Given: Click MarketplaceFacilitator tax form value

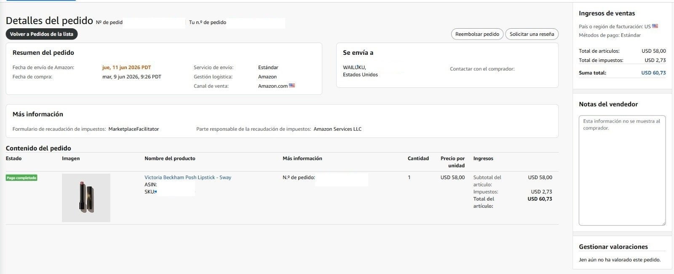Looking at the screenshot, I should coord(134,129).
